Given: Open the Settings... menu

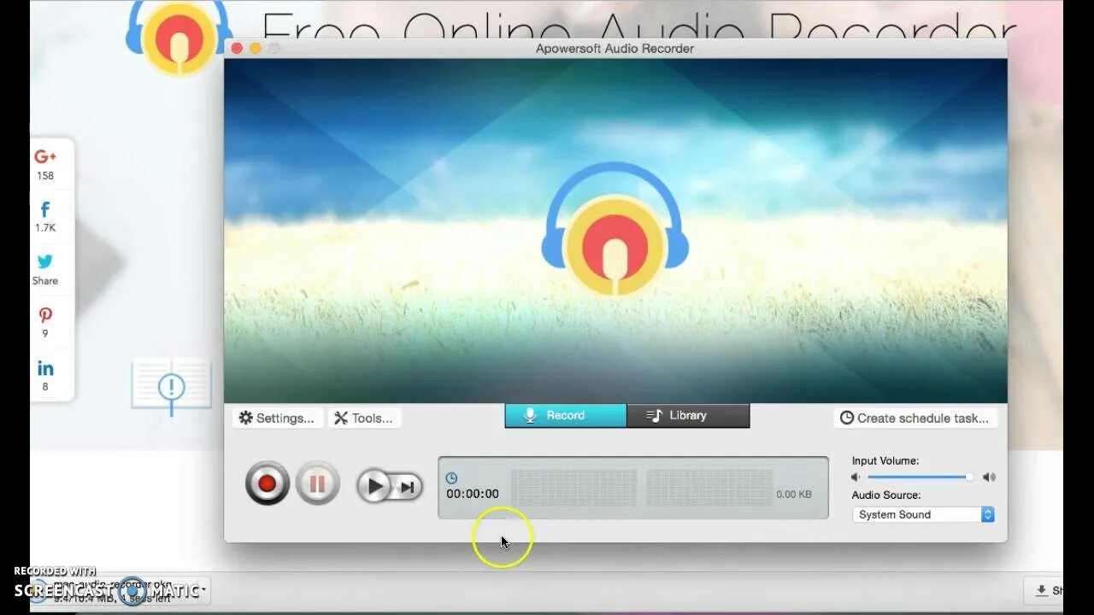Looking at the screenshot, I should pyautogui.click(x=277, y=418).
